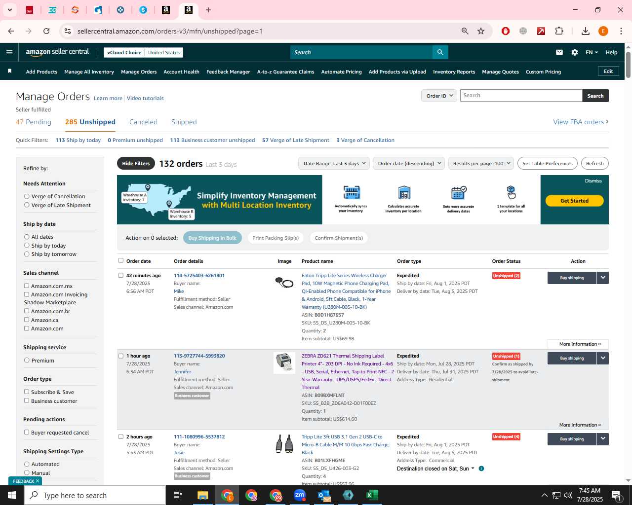Click the Refresh orders button

[594, 163]
